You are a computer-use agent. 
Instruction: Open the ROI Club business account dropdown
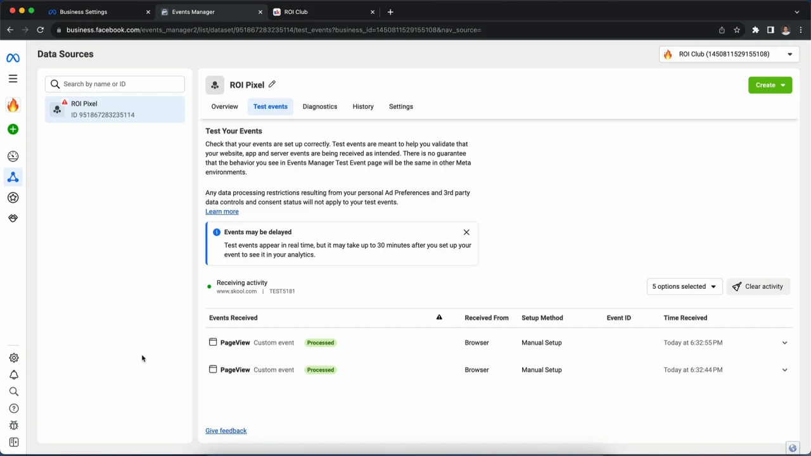[x=729, y=54]
